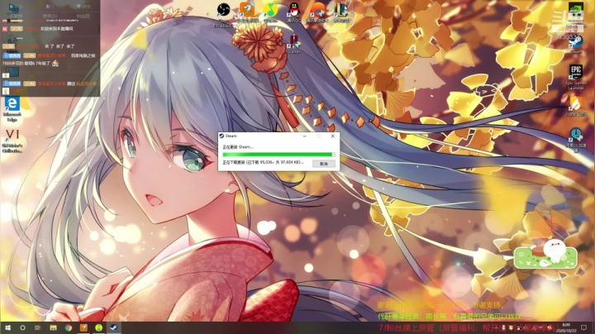Click the white mascot desktop widget
This screenshot has width=595, height=334.
tap(545, 254)
